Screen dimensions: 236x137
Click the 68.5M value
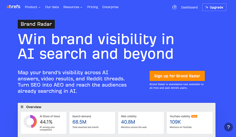point(79,122)
